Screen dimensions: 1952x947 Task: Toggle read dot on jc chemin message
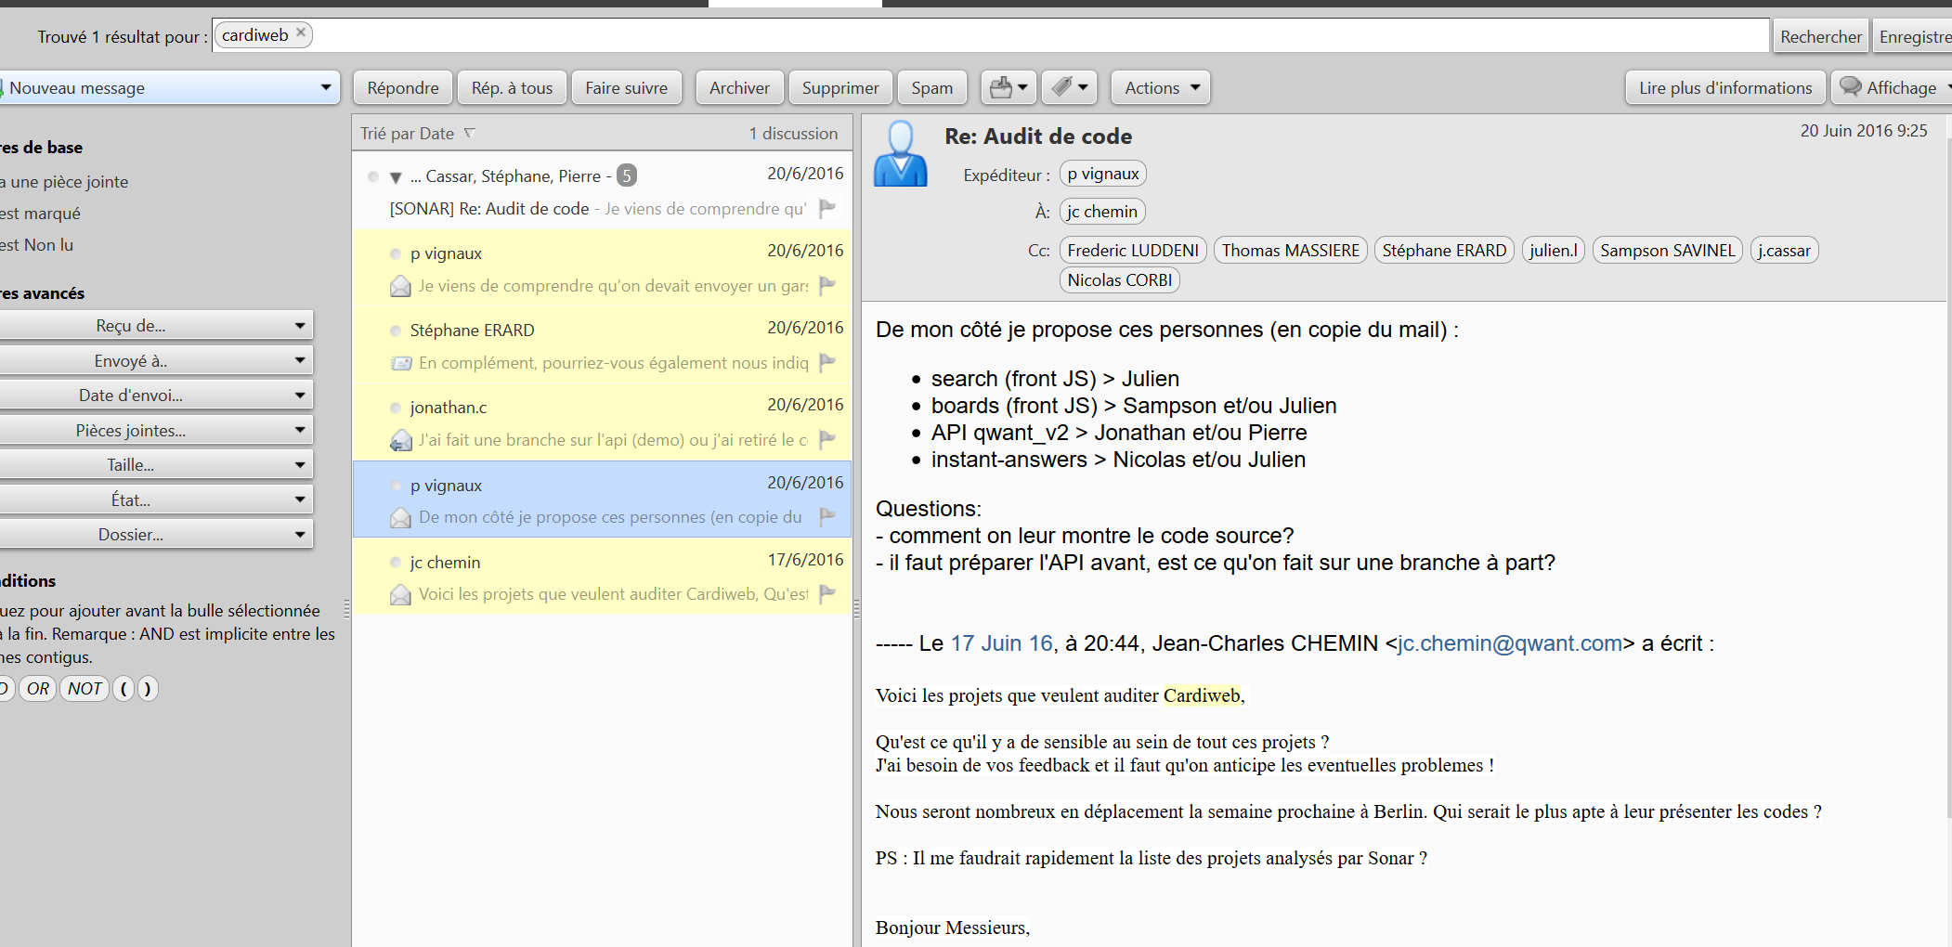coord(396,563)
